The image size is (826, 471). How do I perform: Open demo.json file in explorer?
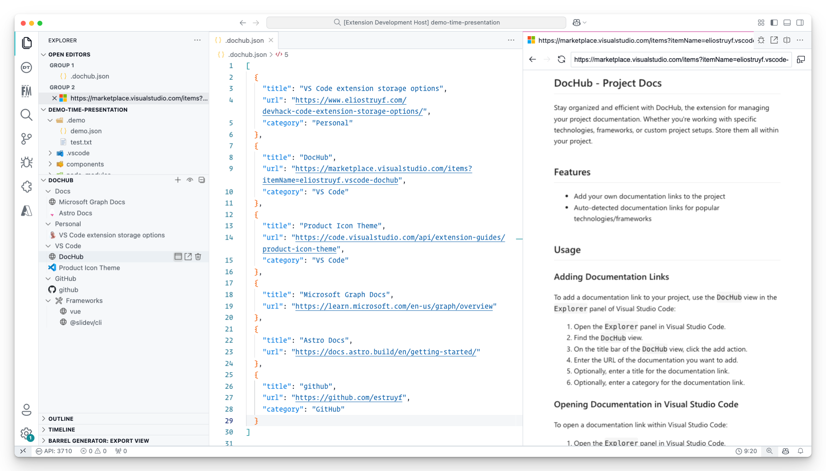coord(86,131)
